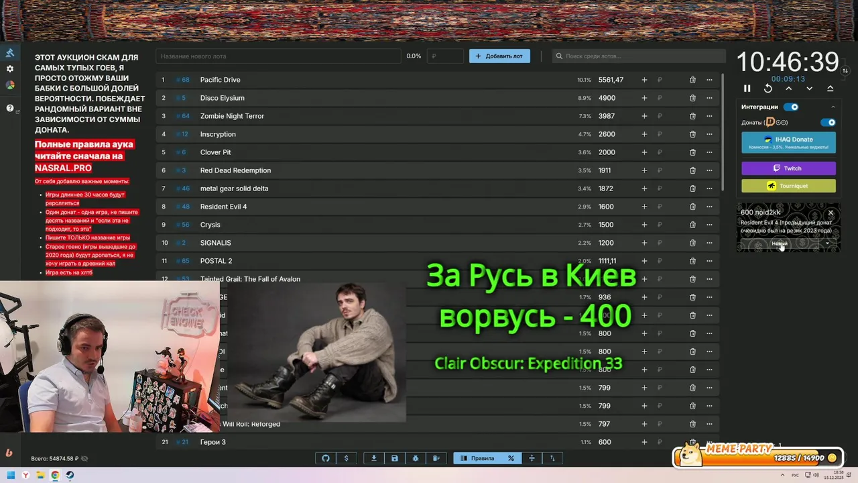Open Chrome from taskbar
Viewport: 858px width, 483px height.
tap(55, 476)
